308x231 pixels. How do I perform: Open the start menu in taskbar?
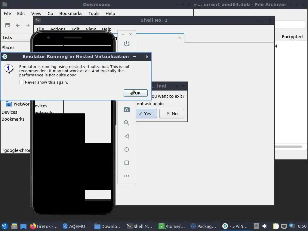click(x=5, y=226)
